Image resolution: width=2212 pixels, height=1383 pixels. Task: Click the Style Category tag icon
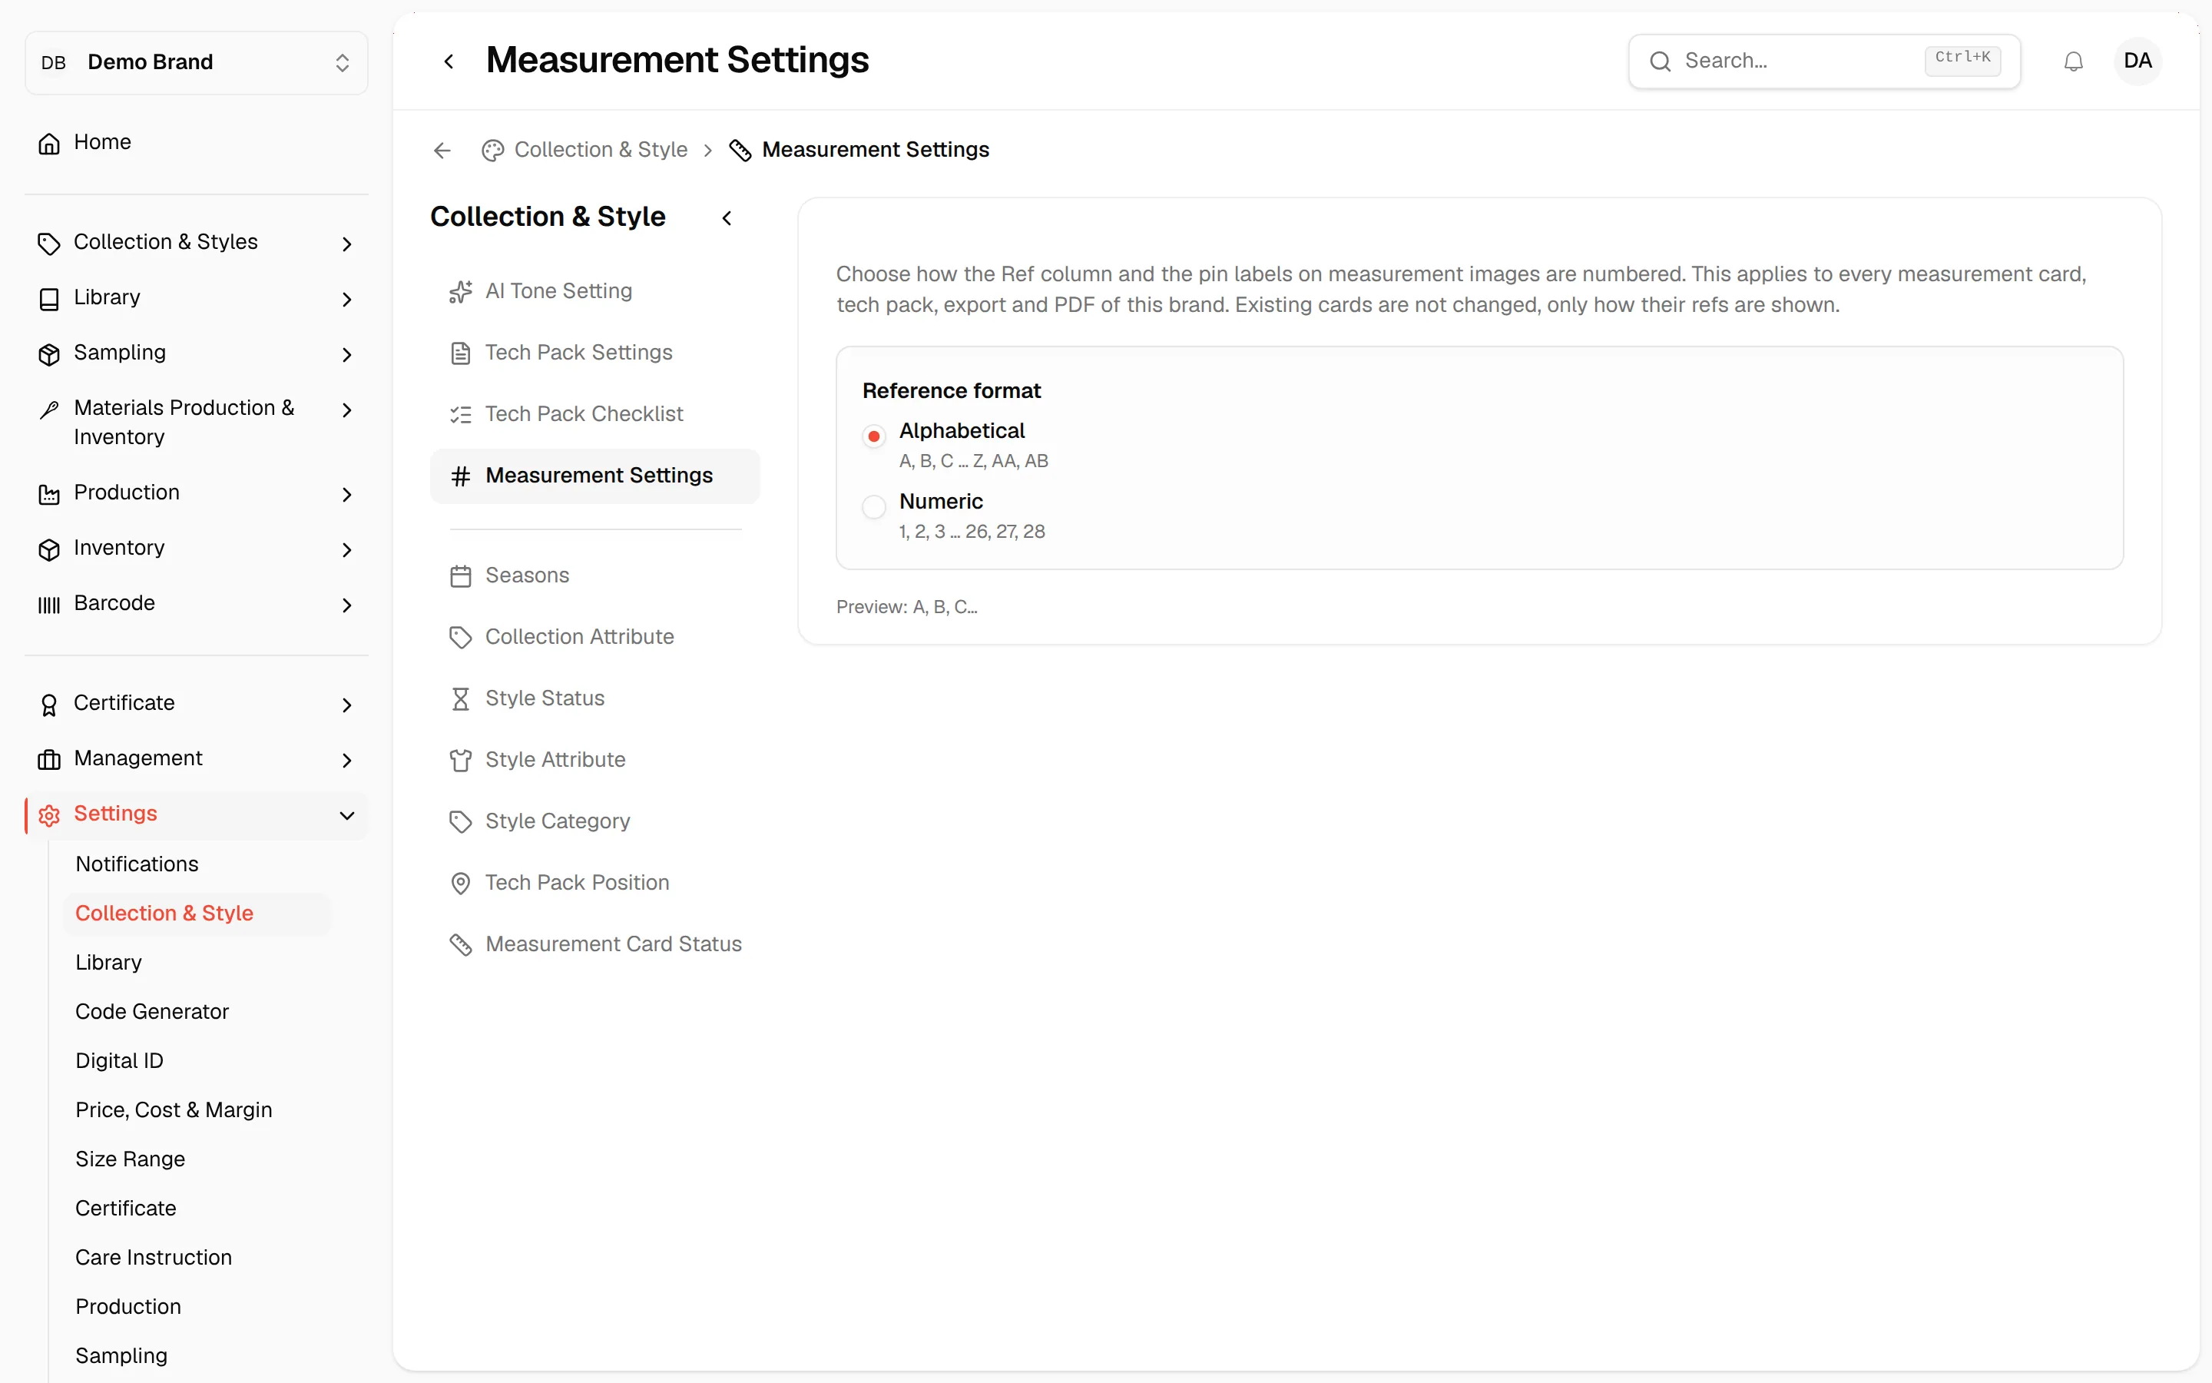461,821
